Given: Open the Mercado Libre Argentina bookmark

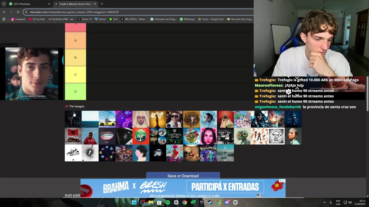Looking at the screenshot, I should (240, 19).
